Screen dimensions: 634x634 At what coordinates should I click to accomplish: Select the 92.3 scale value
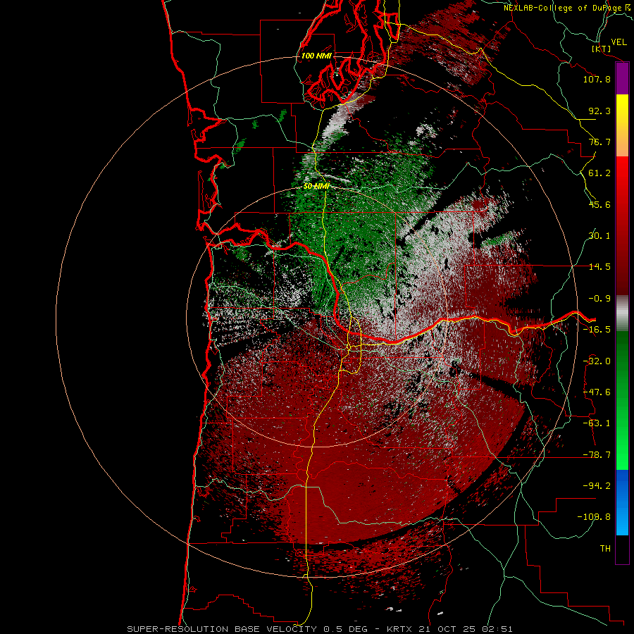pyautogui.click(x=599, y=111)
